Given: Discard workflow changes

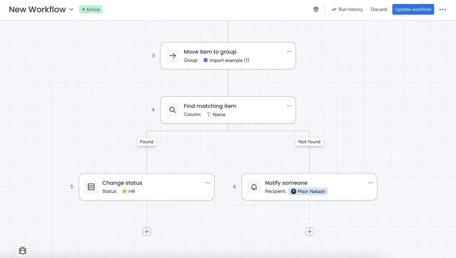Looking at the screenshot, I should tap(379, 9).
